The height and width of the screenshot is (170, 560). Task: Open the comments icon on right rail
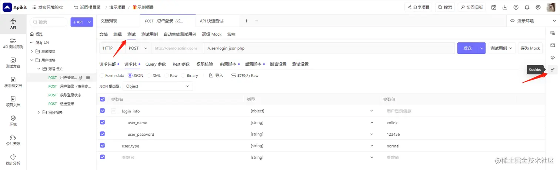coord(553,33)
